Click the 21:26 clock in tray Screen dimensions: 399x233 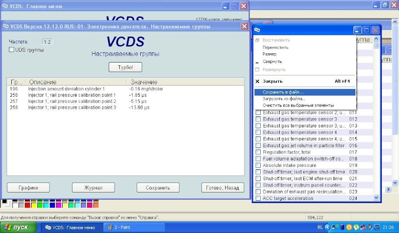pyautogui.click(x=388, y=227)
